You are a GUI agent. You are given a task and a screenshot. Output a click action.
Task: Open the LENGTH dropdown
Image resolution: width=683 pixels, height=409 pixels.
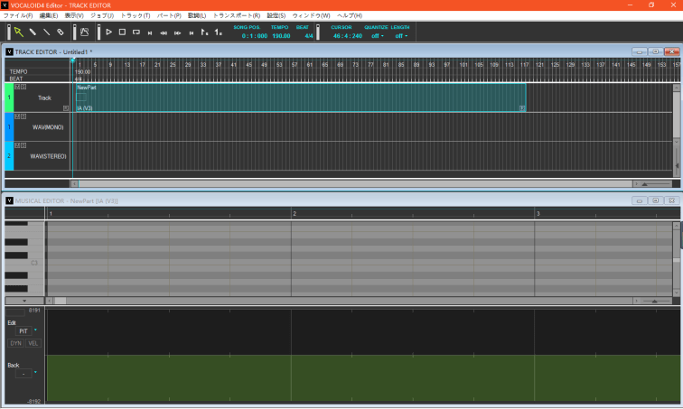399,36
